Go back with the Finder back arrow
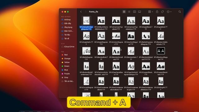The width and height of the screenshot is (199, 112). pos(81,12)
